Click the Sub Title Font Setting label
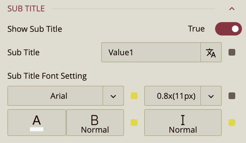This screenshot has height=143, width=246. click(x=47, y=76)
